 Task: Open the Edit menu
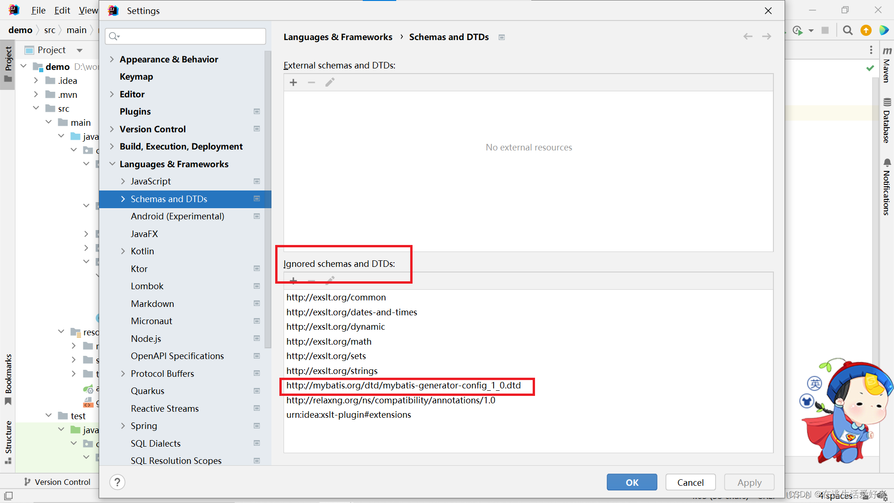(x=62, y=10)
